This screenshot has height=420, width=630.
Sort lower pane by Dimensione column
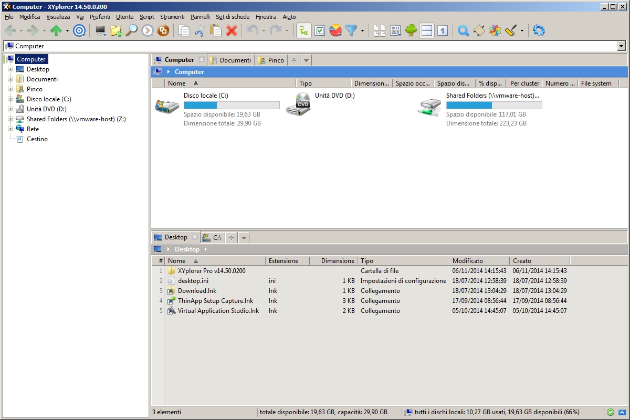tap(333, 261)
